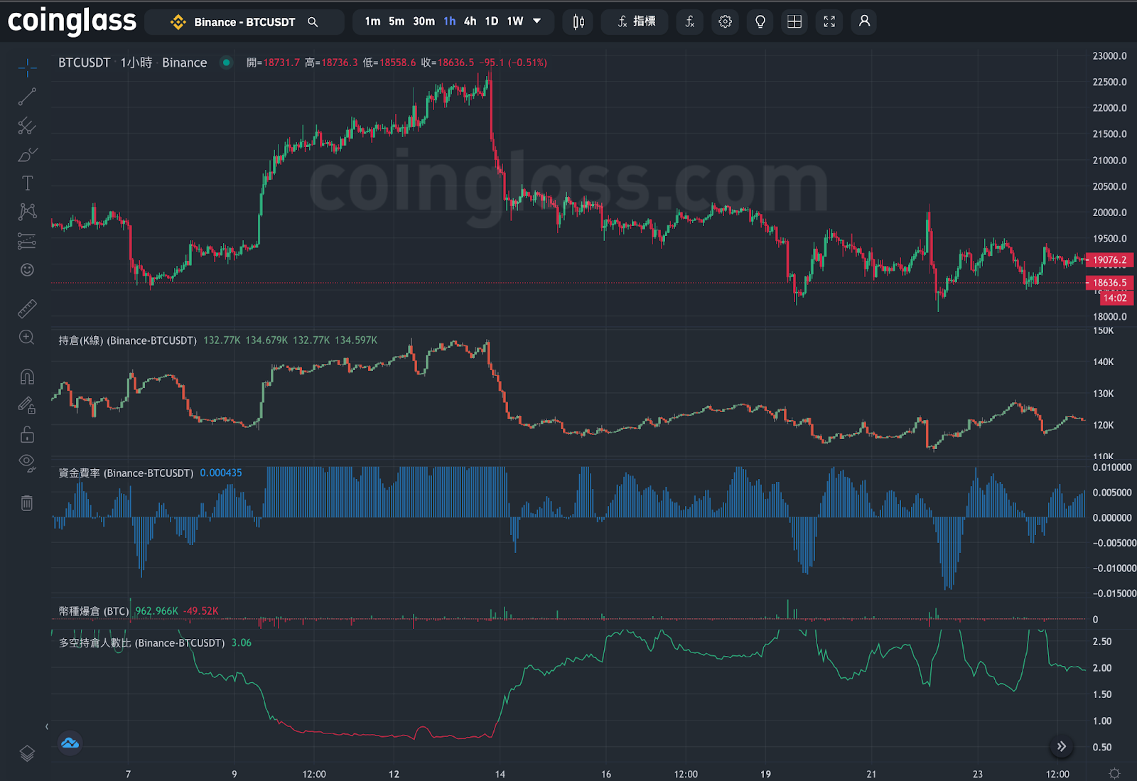Click the scroll to latest bar button
The height and width of the screenshot is (781, 1137).
tap(1061, 746)
